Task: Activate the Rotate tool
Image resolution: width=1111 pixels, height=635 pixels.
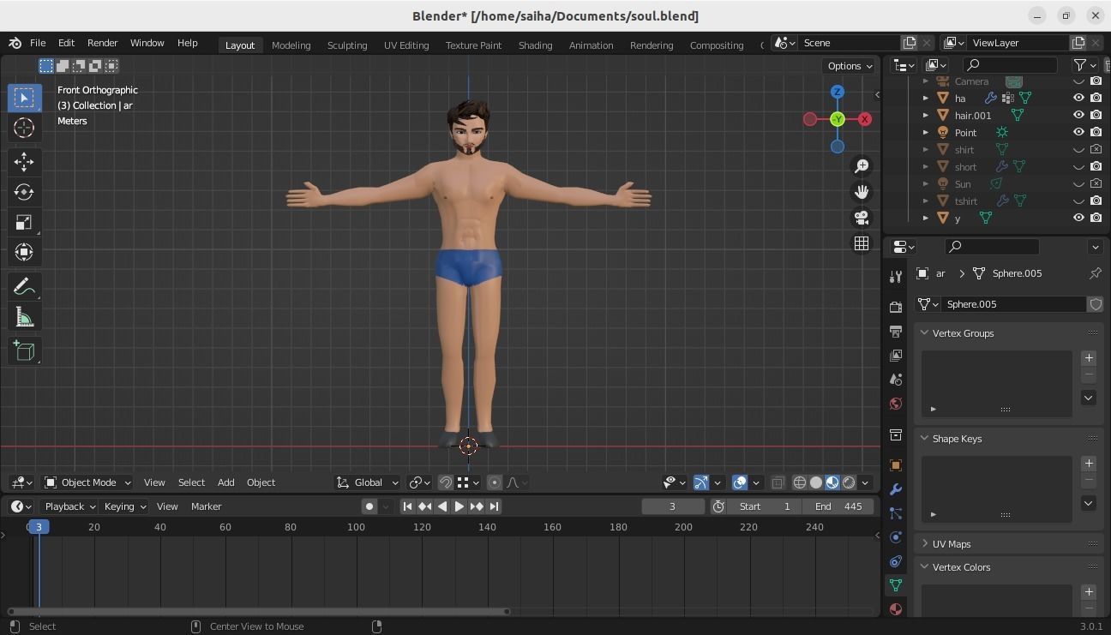Action: pos(24,192)
